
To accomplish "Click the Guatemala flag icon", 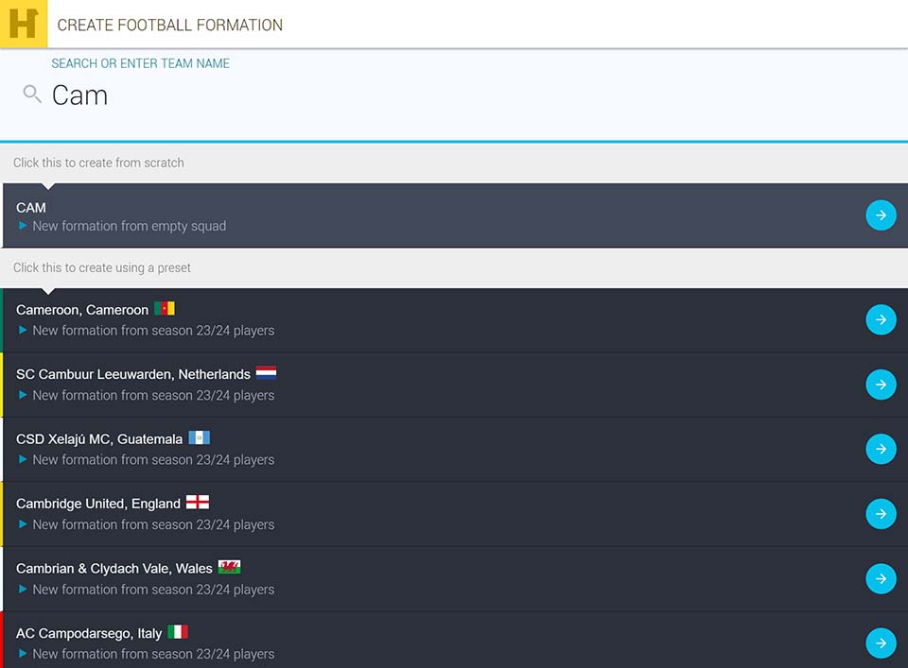I will point(200,437).
